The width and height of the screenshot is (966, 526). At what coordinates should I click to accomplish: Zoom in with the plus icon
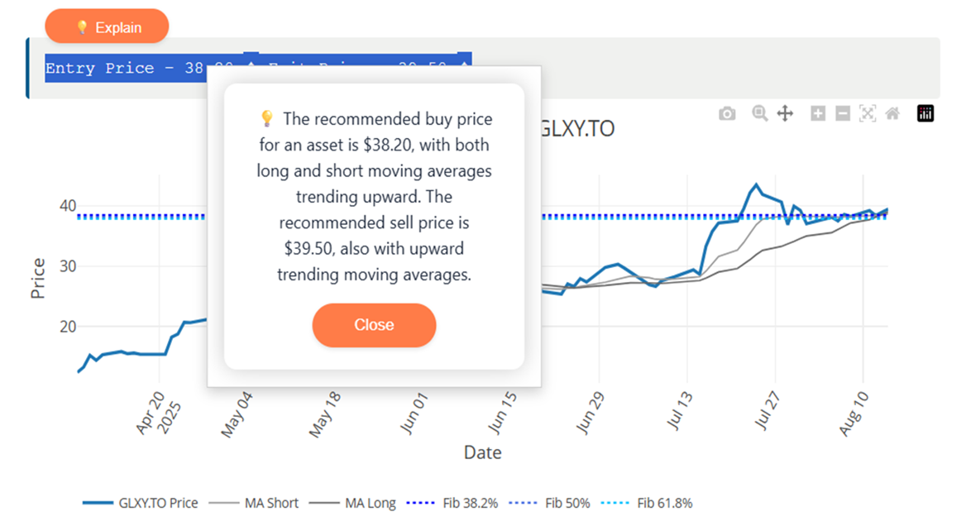tap(817, 114)
